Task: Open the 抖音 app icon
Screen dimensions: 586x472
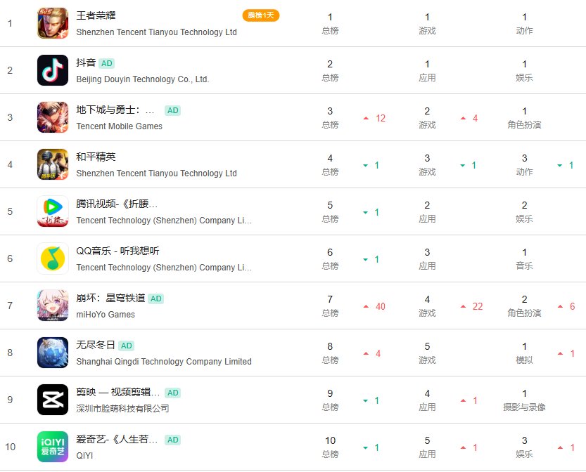Action: click(x=53, y=70)
